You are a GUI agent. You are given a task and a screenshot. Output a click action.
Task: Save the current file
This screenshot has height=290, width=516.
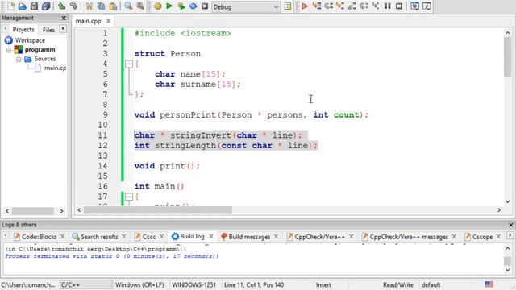coord(34,6)
